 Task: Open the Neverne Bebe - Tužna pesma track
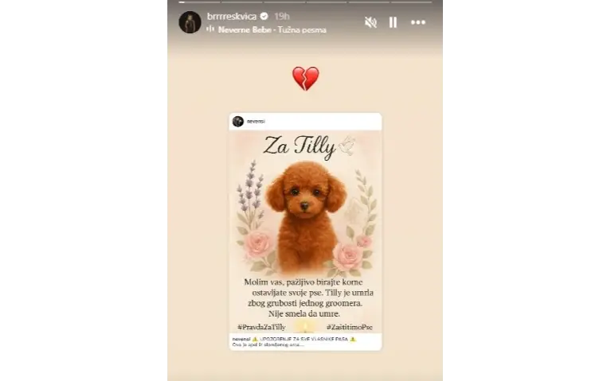(272, 30)
